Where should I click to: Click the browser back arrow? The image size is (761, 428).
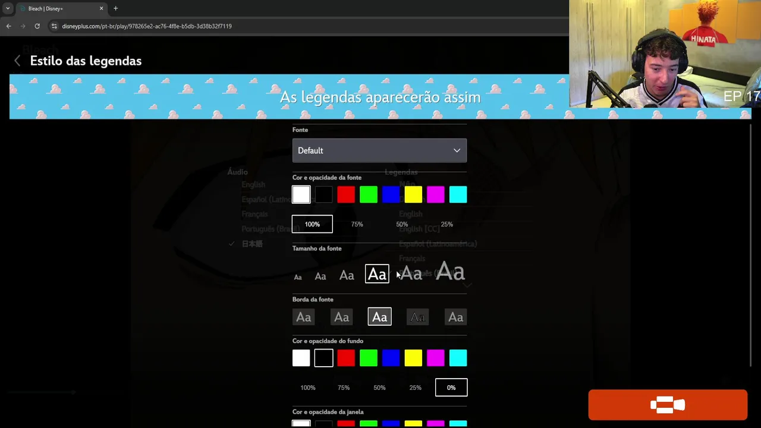click(x=8, y=26)
